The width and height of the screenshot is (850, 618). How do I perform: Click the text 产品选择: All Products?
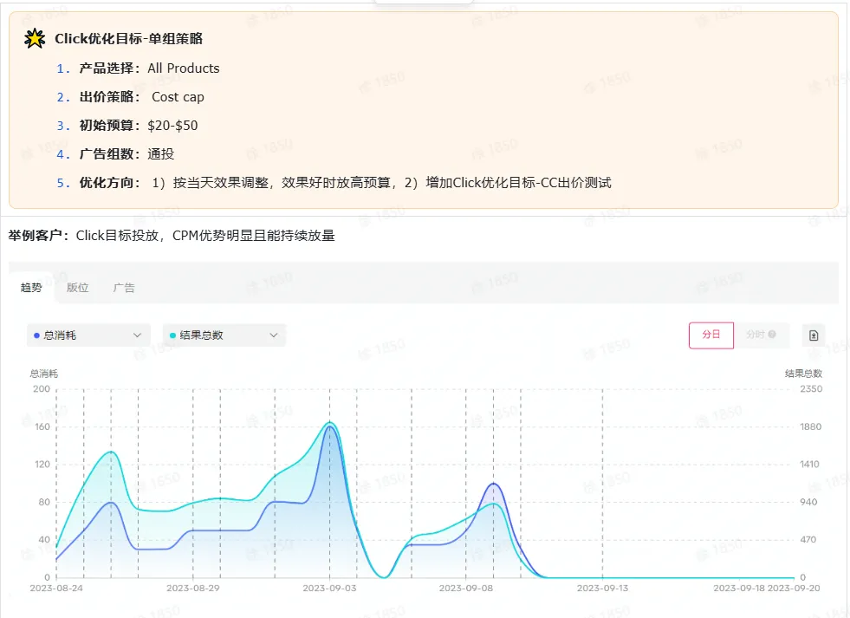pos(149,68)
